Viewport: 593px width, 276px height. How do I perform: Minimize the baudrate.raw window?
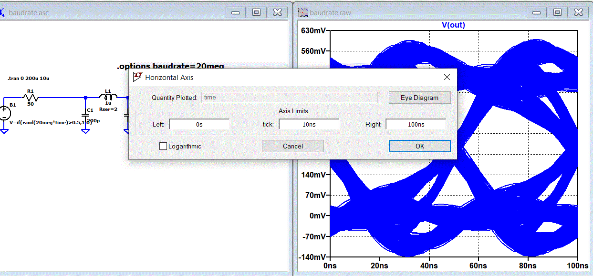click(537, 12)
